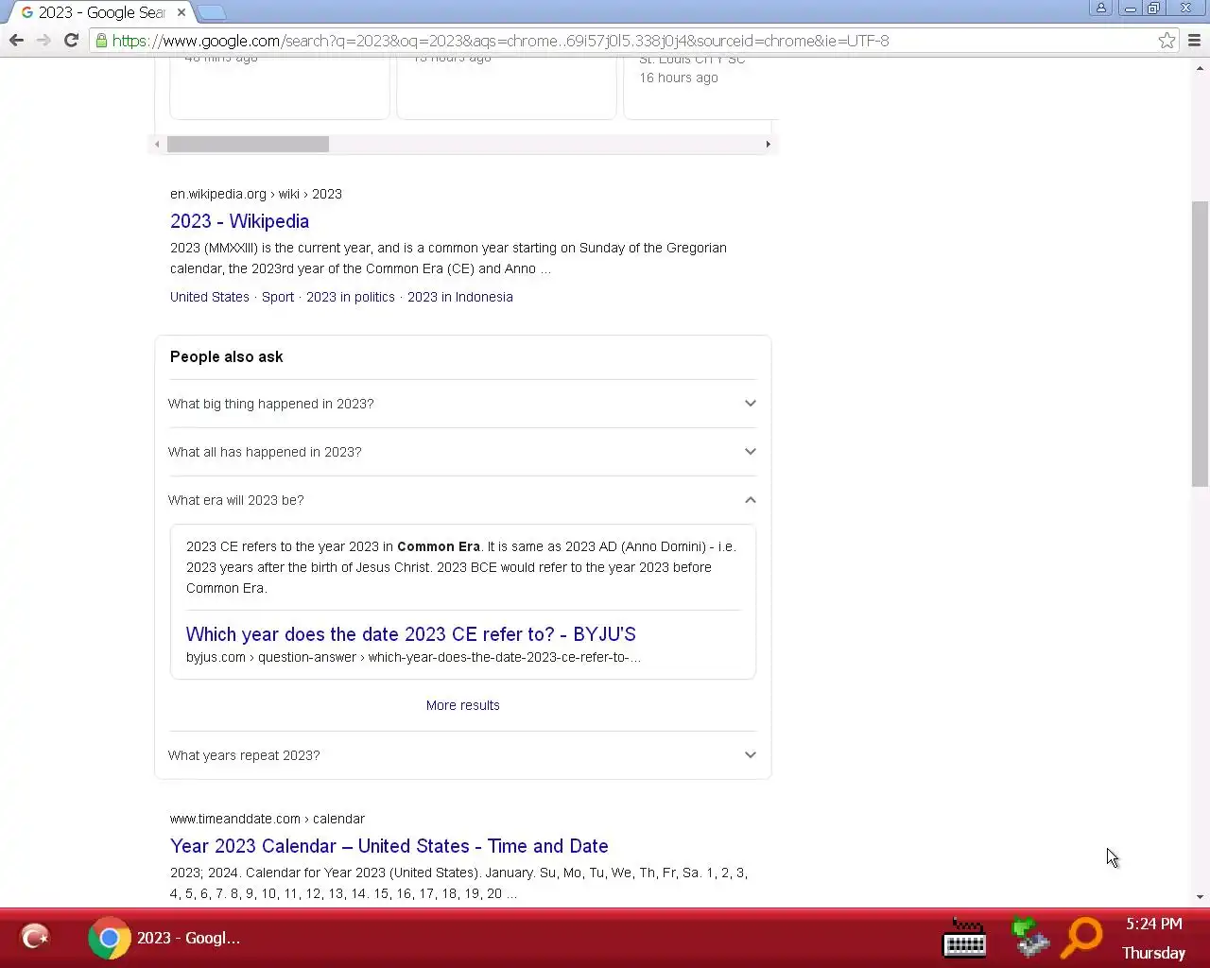Image resolution: width=1210 pixels, height=968 pixels.
Task: Open the 2023 in politics sitelink
Action: pyautogui.click(x=351, y=297)
